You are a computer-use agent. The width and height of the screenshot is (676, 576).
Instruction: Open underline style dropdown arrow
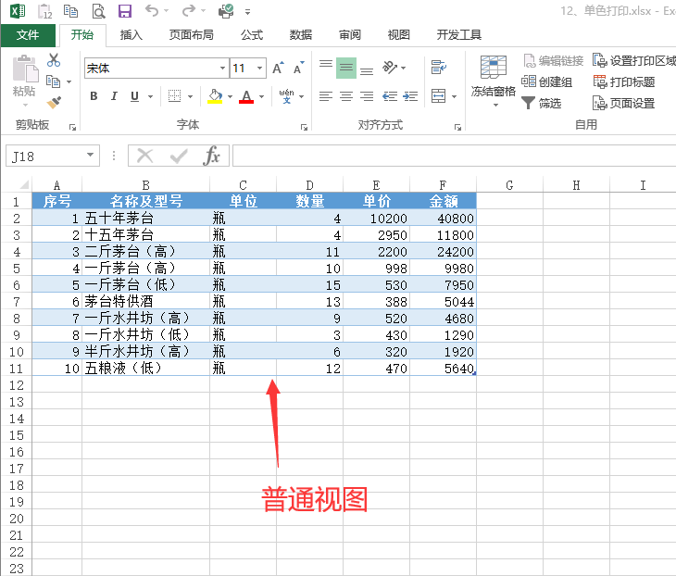(150, 96)
